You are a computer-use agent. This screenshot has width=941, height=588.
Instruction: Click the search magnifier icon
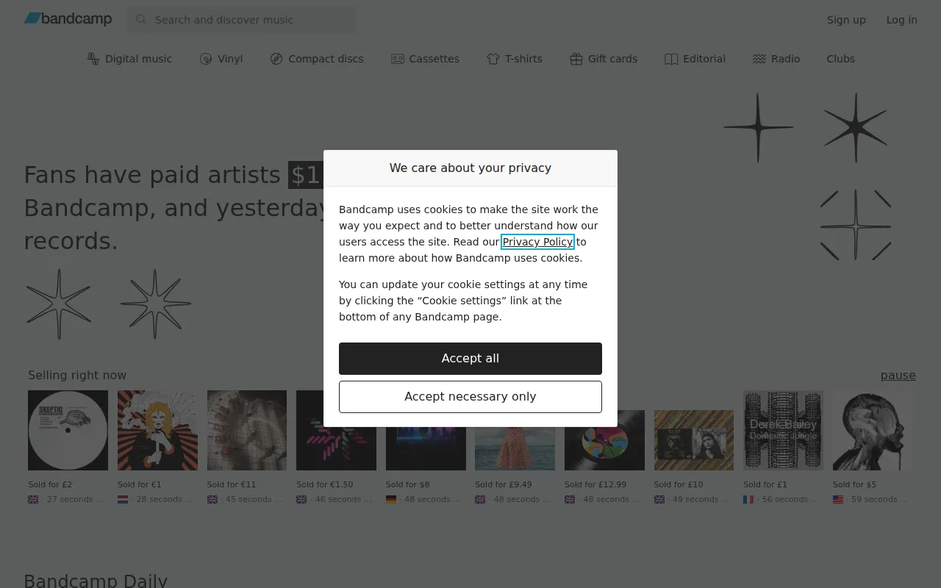pos(141,20)
